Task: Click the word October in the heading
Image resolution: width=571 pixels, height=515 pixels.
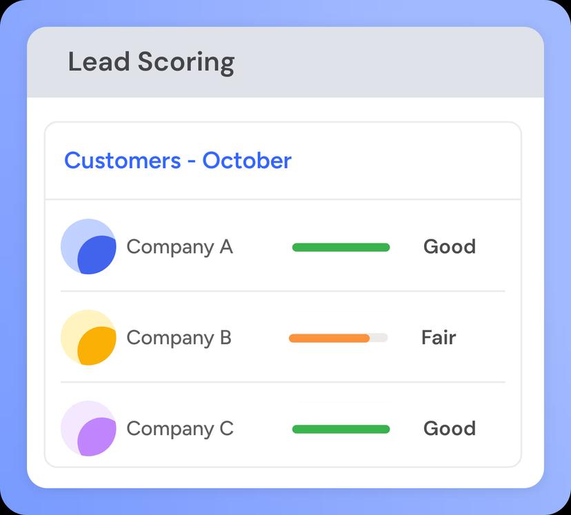Action: (247, 161)
